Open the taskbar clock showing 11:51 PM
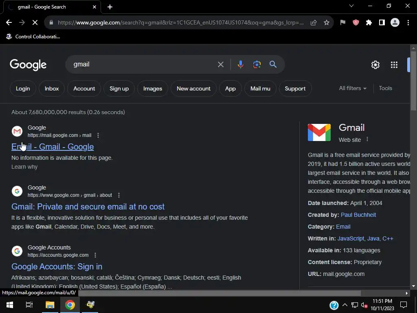 (x=382, y=305)
